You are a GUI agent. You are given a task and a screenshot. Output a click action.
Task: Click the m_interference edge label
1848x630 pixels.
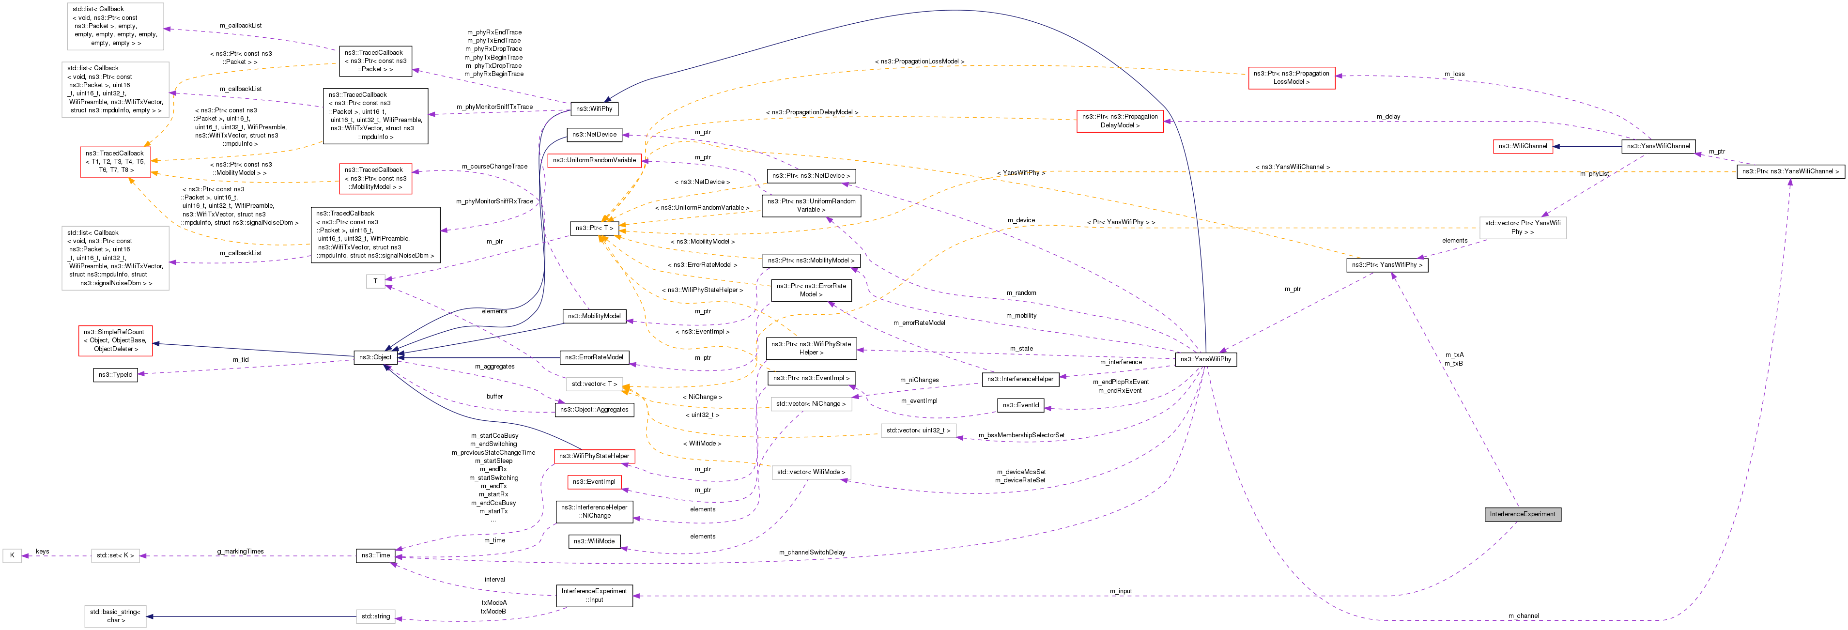click(x=1121, y=362)
